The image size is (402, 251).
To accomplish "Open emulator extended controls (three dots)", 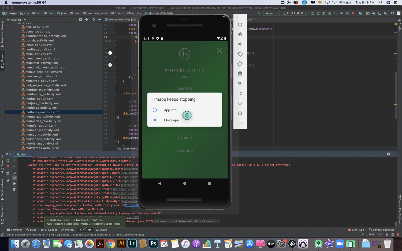I will [x=240, y=123].
